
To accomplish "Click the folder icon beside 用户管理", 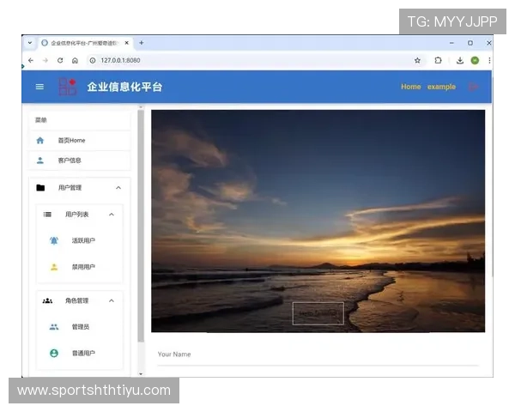I will pyautogui.click(x=40, y=188).
